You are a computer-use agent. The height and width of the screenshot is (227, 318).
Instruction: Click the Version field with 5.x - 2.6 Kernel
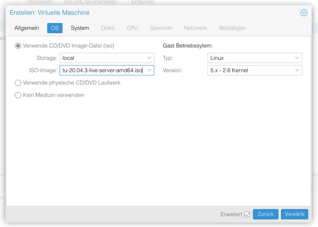point(250,71)
